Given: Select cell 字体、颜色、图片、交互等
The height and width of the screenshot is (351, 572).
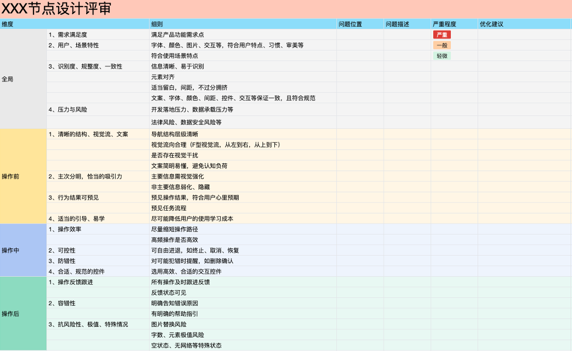Looking at the screenshot, I should coord(243,45).
